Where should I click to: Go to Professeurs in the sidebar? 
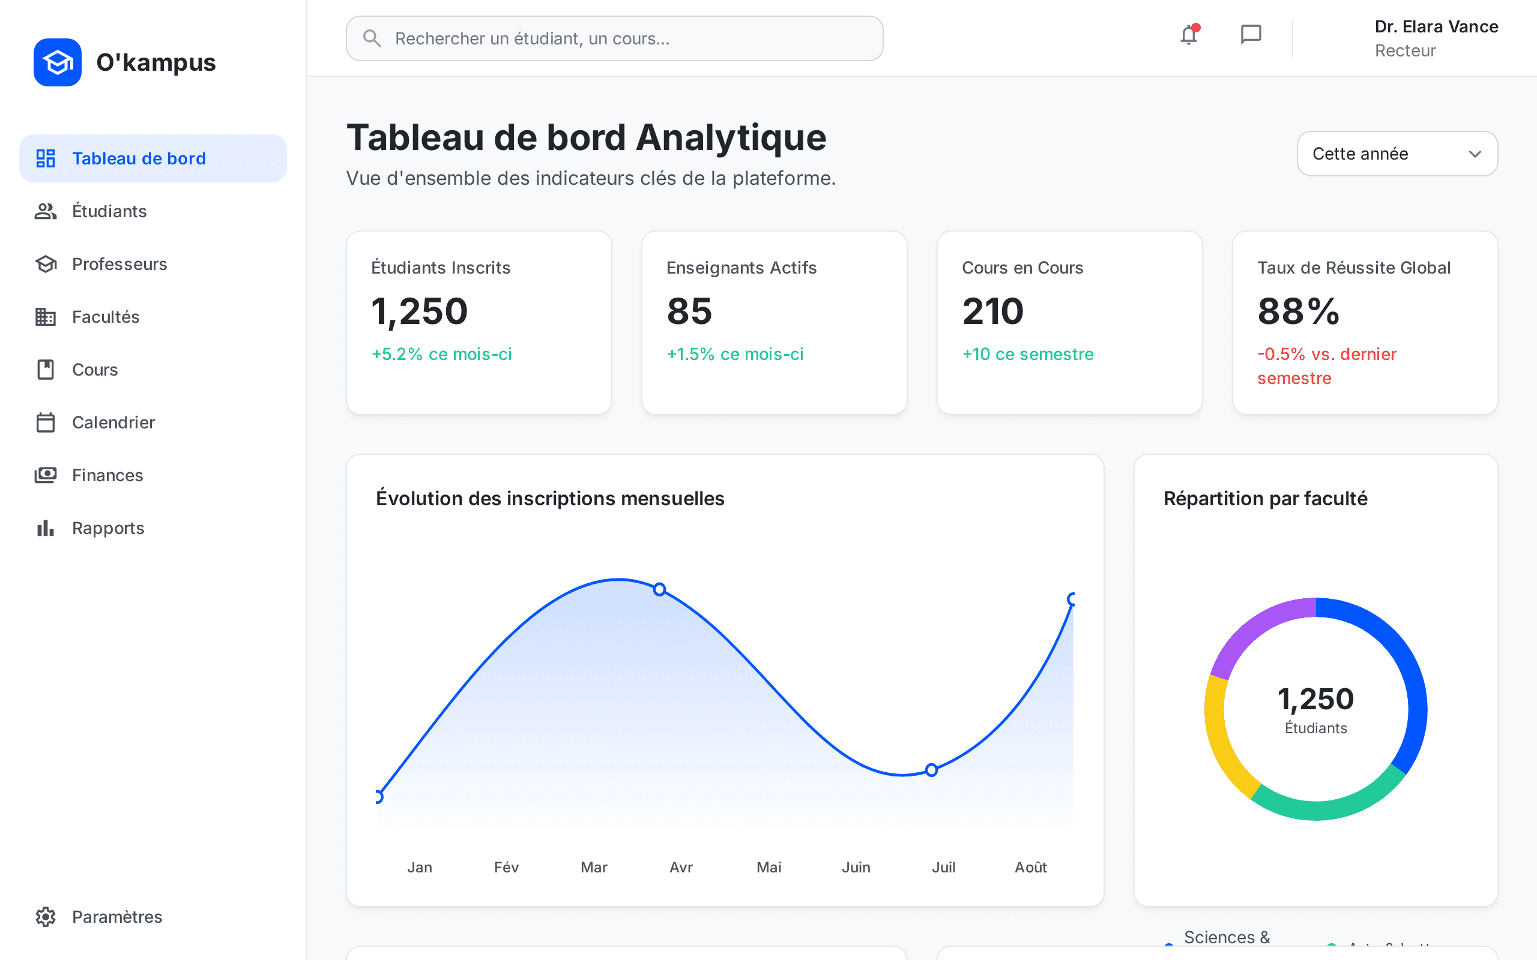coord(119,264)
